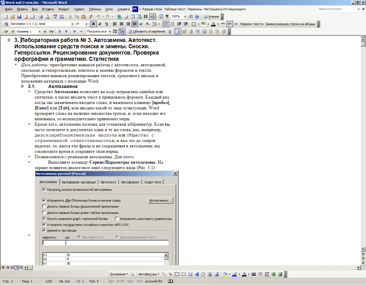Toggle center text alignment
Viewport: 366px width, 285px height.
(122, 24)
